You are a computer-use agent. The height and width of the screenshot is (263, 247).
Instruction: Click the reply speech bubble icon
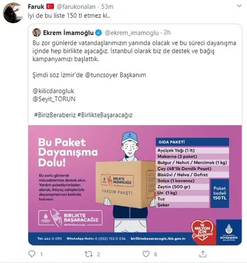coord(32,254)
